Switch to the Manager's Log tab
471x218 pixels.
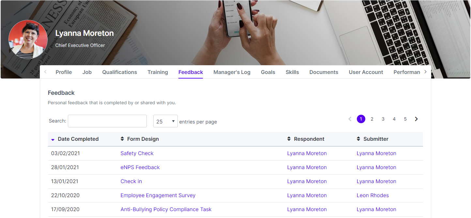click(x=232, y=72)
